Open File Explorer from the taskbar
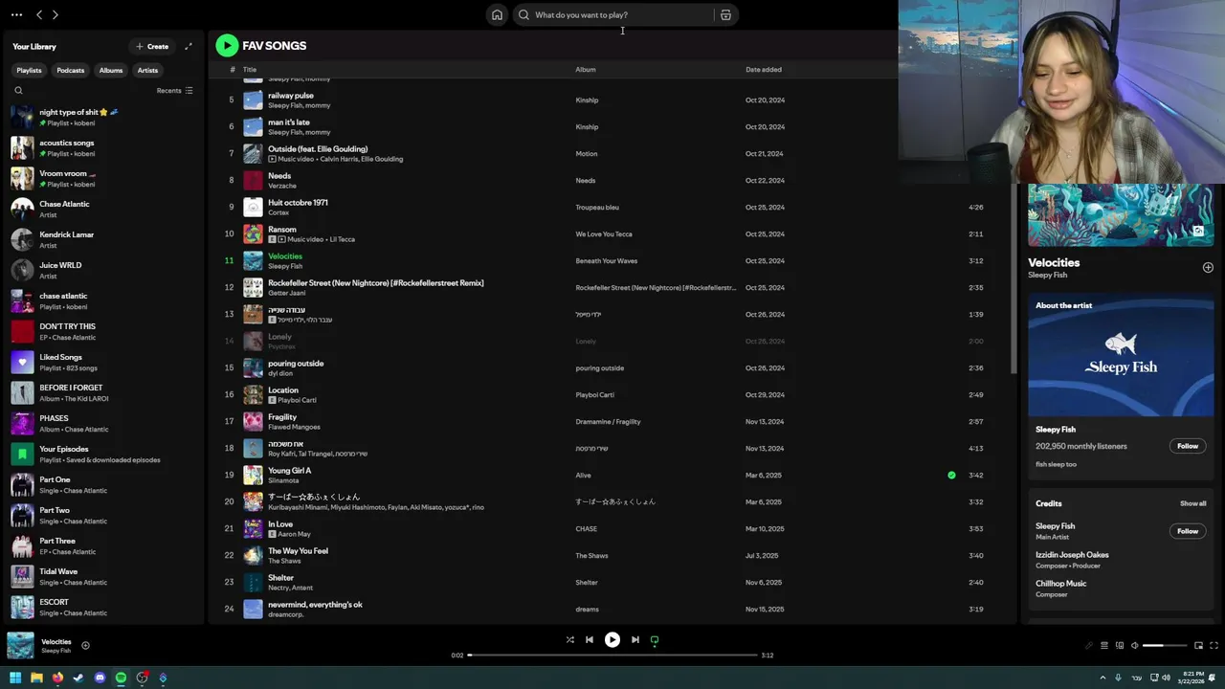1225x689 pixels. [36, 678]
